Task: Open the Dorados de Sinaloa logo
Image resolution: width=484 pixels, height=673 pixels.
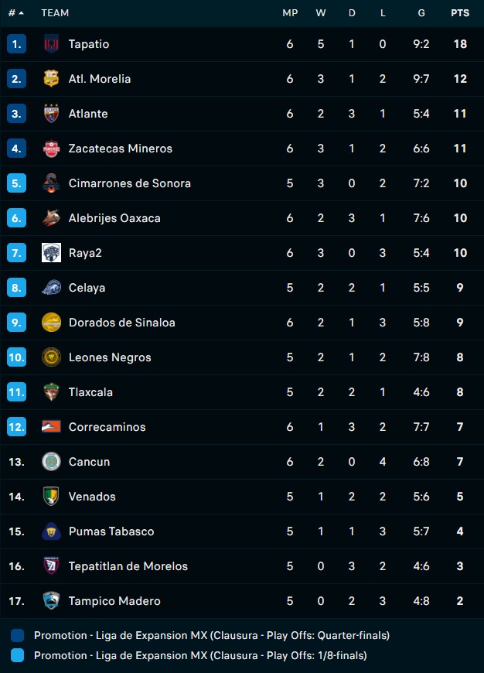Action: (50, 323)
